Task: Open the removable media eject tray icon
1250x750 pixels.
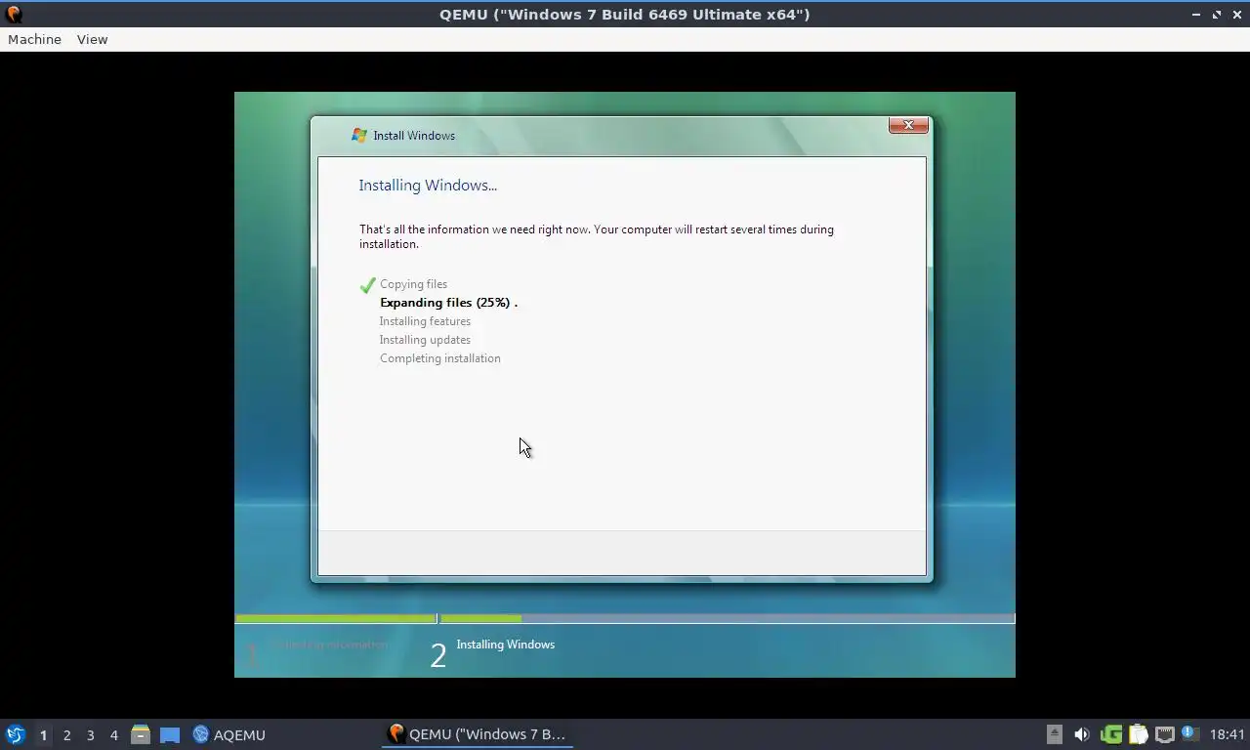Action: (x=1055, y=734)
